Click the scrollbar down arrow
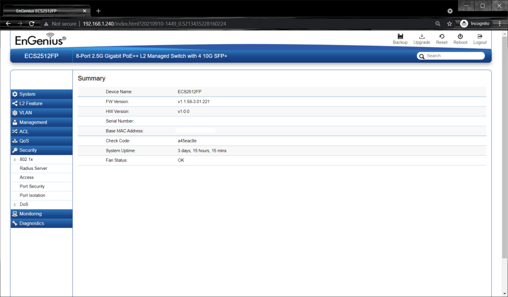 pos(505,294)
